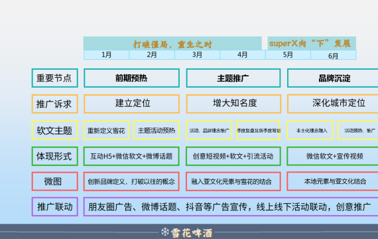
Task: Select the 融入亚文化元素与雪花的结合 box
Action: 233,181
